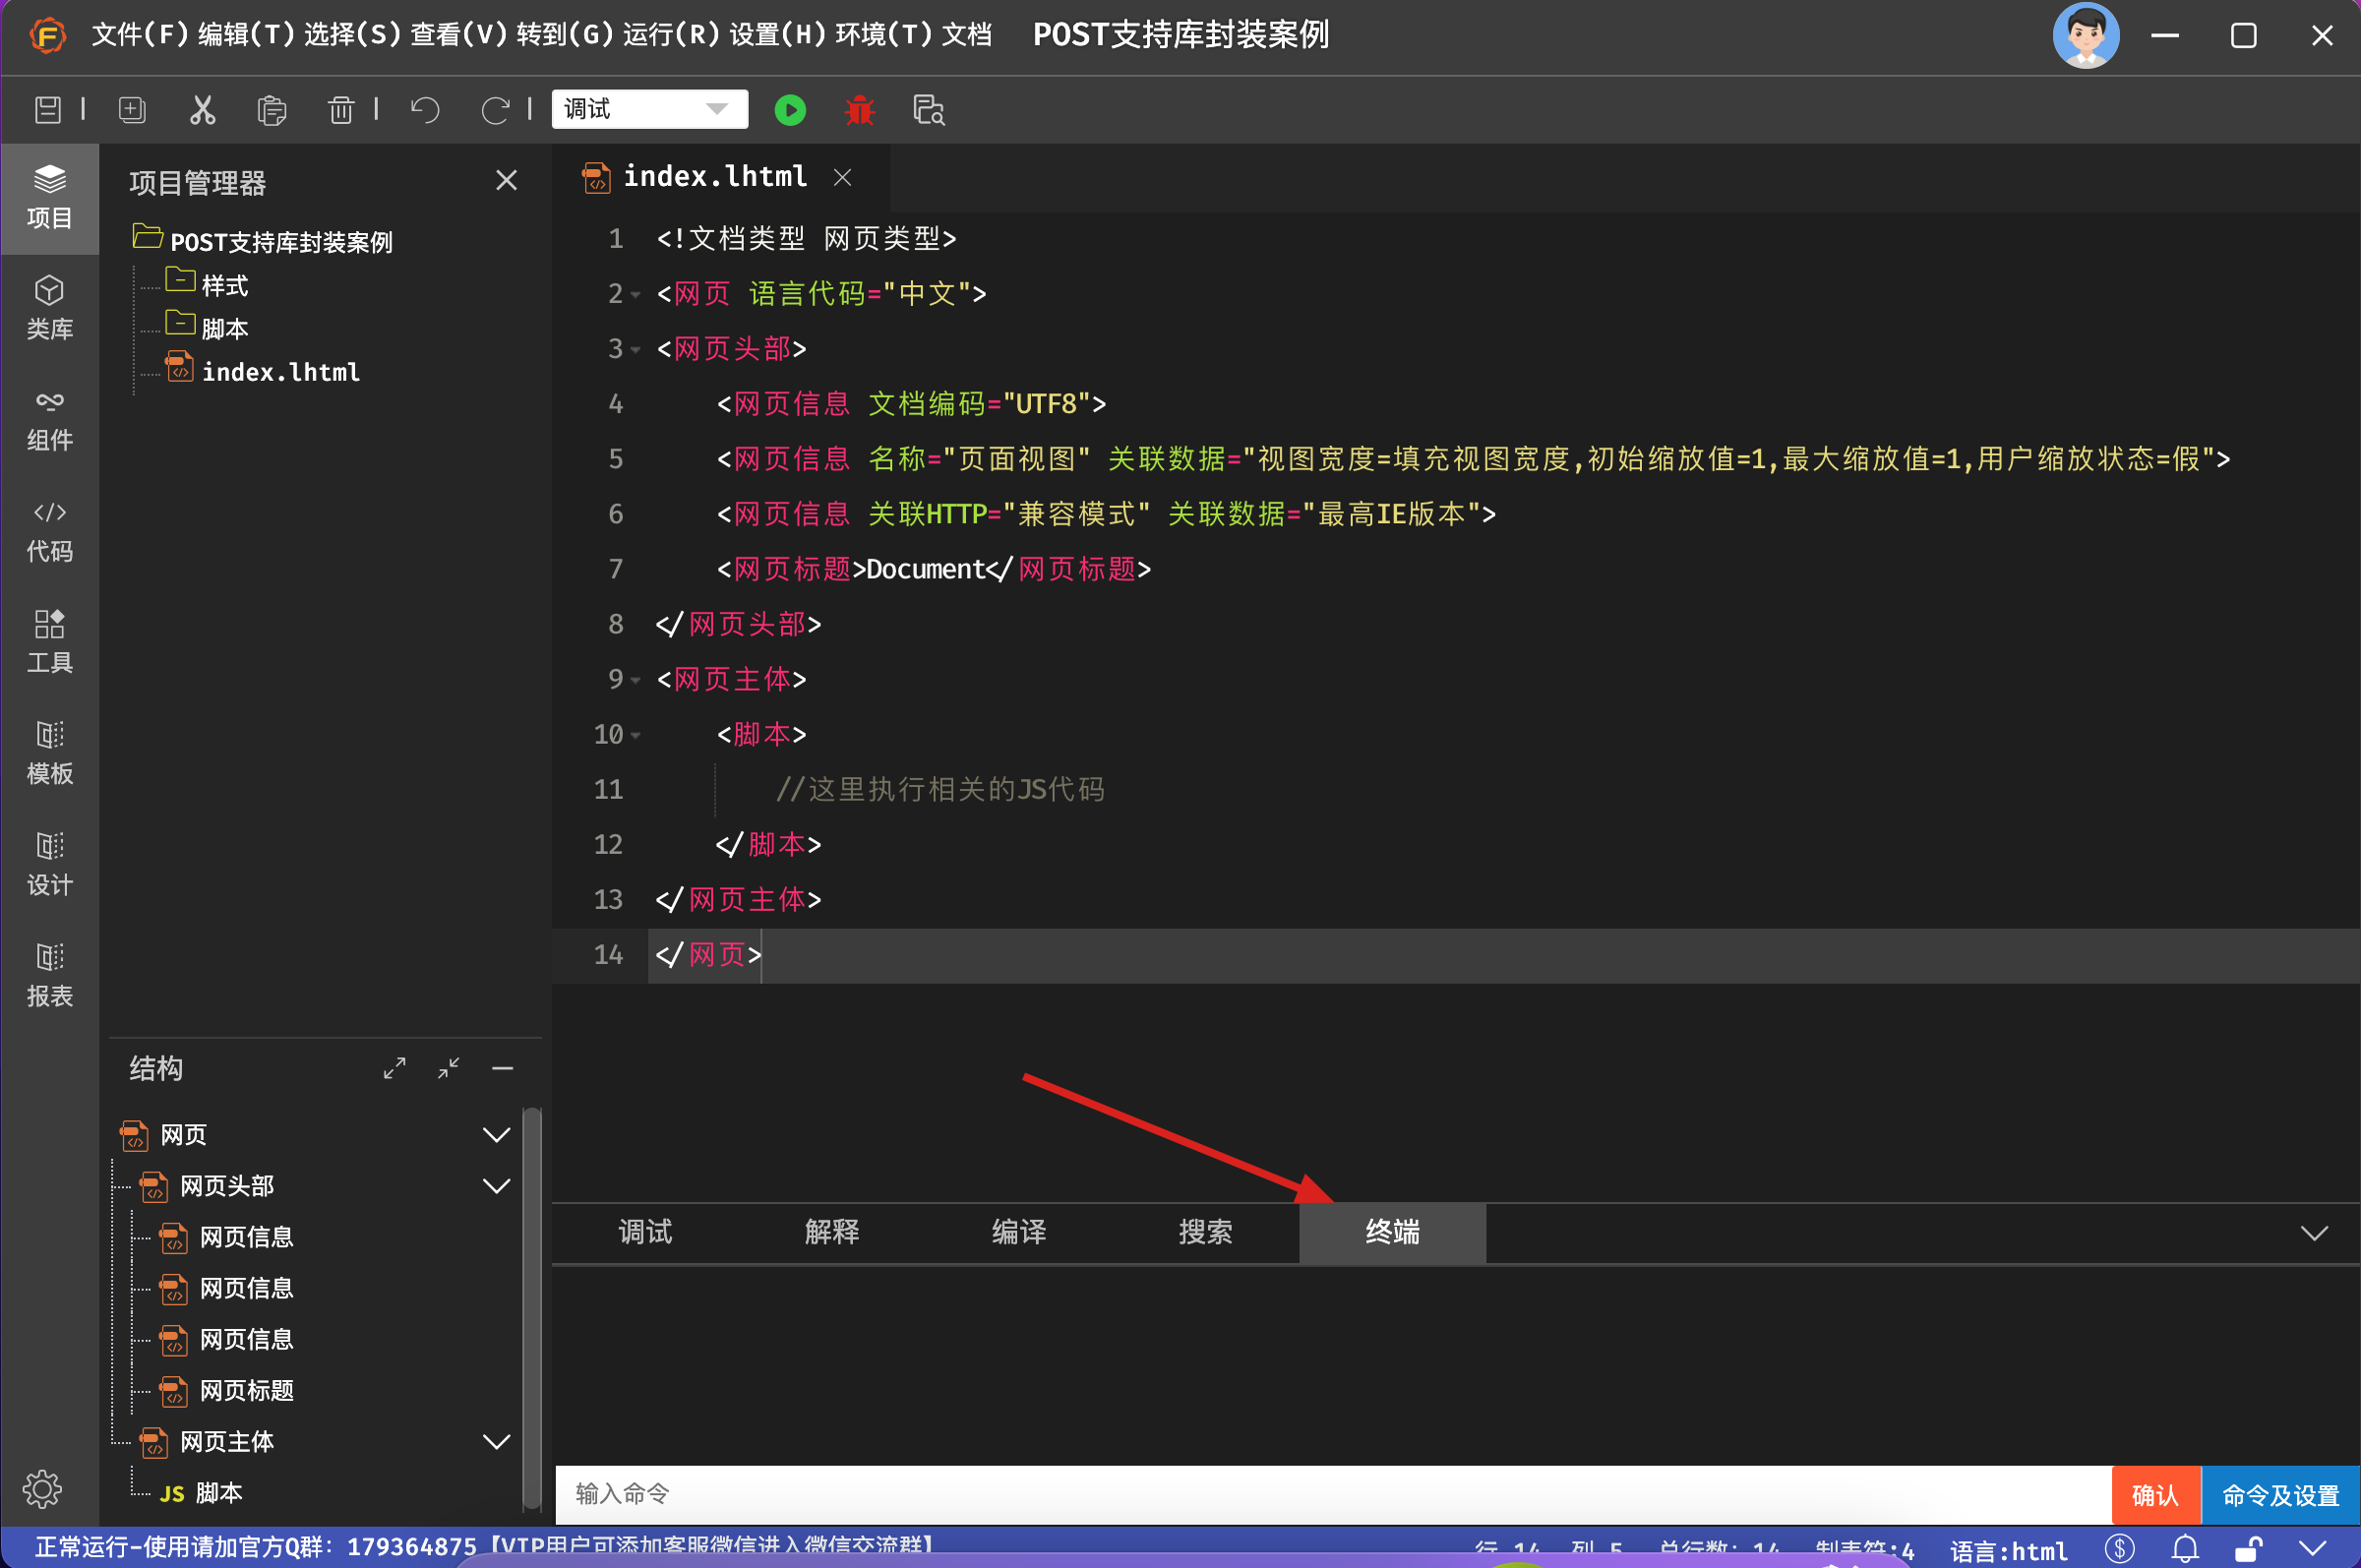The image size is (2361, 1568).
Task: Open the 运行(R) menu
Action: click(x=671, y=35)
